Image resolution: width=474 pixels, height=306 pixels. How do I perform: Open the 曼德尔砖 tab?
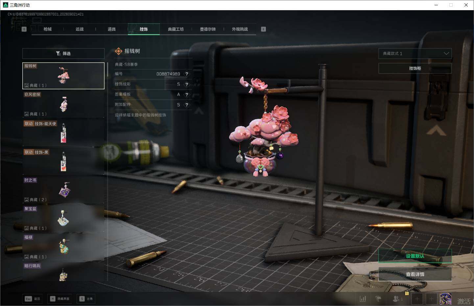pos(208,29)
